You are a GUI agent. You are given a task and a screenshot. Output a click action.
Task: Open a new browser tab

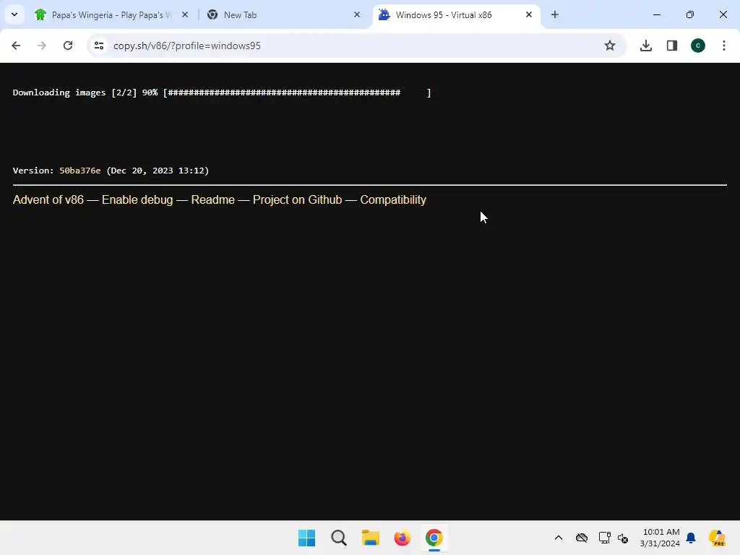click(x=555, y=14)
